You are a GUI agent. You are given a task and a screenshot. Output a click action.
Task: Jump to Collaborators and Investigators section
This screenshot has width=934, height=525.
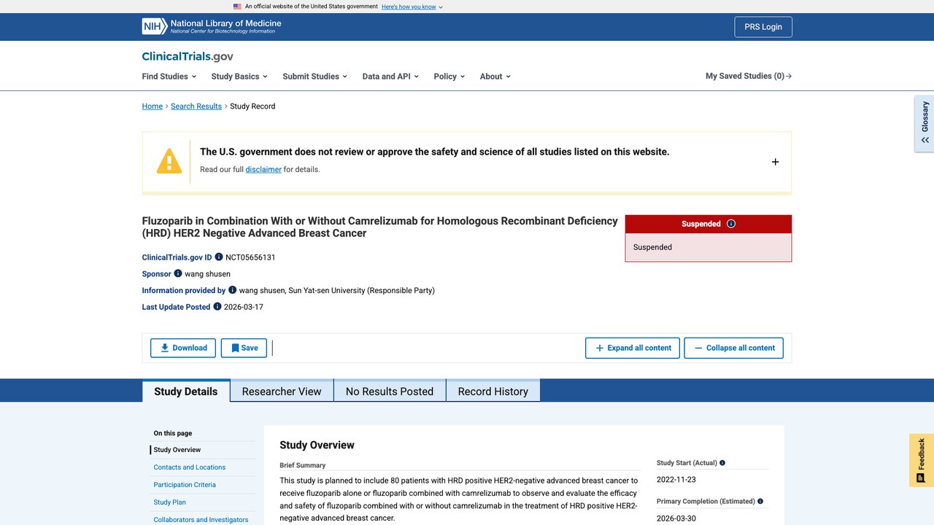pyautogui.click(x=201, y=520)
